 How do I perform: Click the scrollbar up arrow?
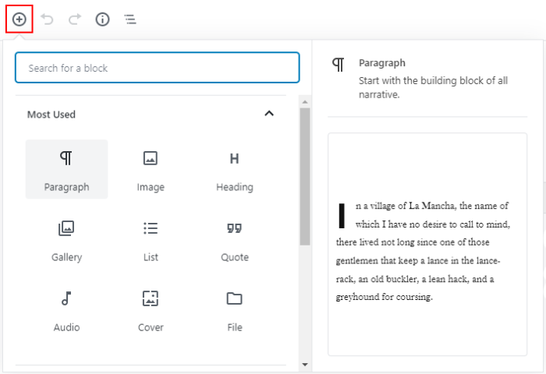[x=305, y=102]
